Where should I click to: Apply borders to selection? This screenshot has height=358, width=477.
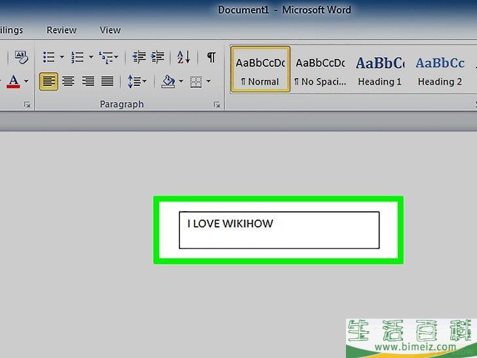click(x=196, y=81)
